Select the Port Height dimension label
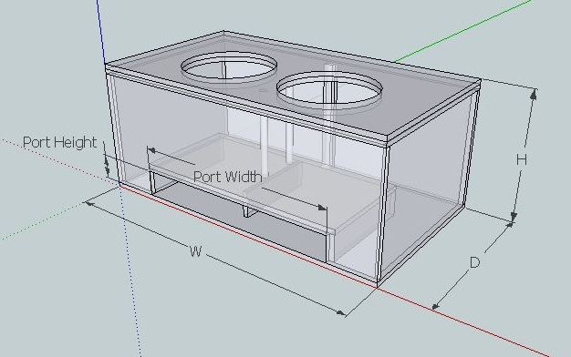Image resolution: width=571 pixels, height=357 pixels. click(x=59, y=142)
